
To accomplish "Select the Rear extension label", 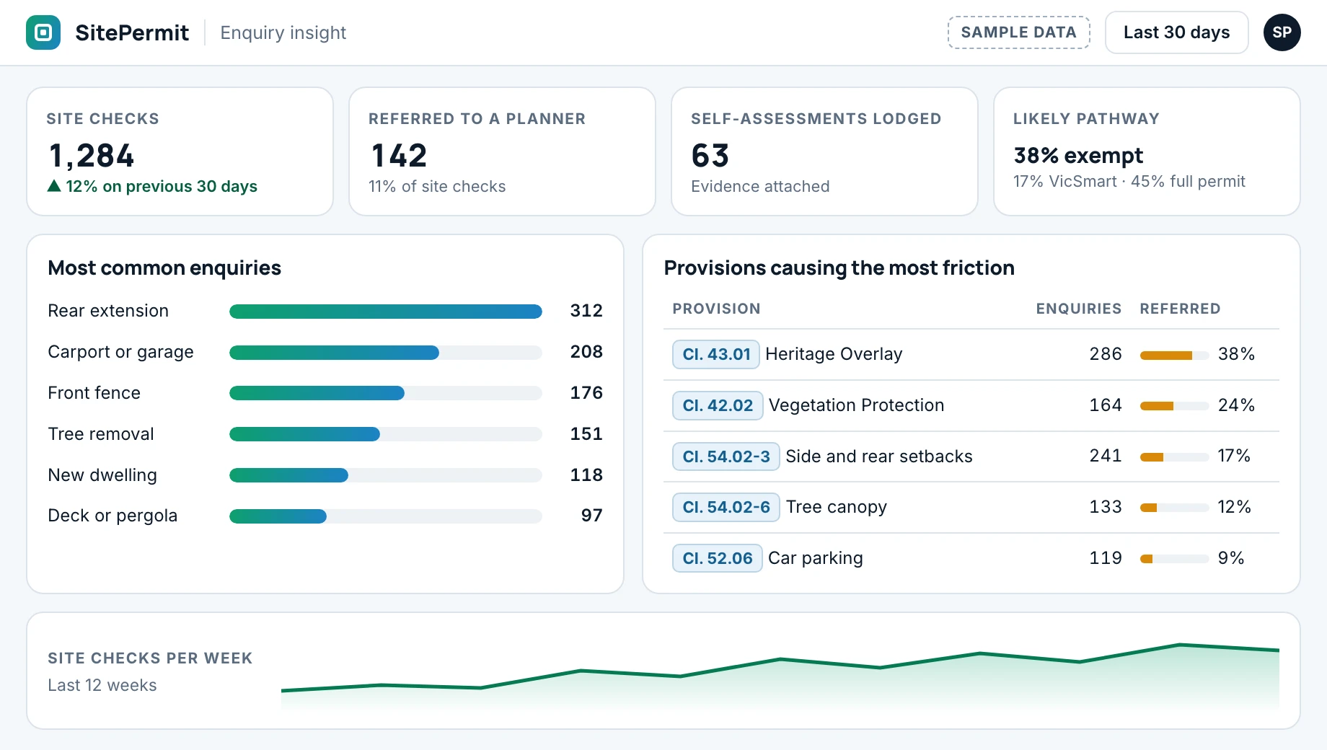I will point(108,311).
